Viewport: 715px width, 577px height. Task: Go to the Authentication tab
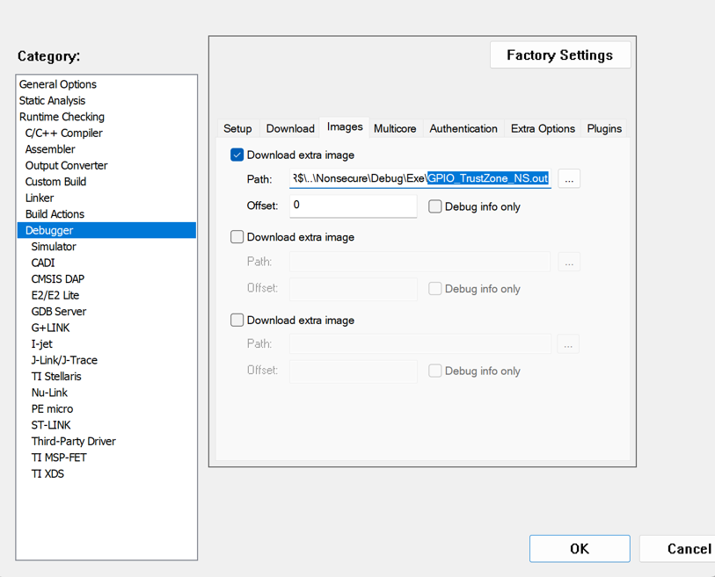pyautogui.click(x=463, y=129)
